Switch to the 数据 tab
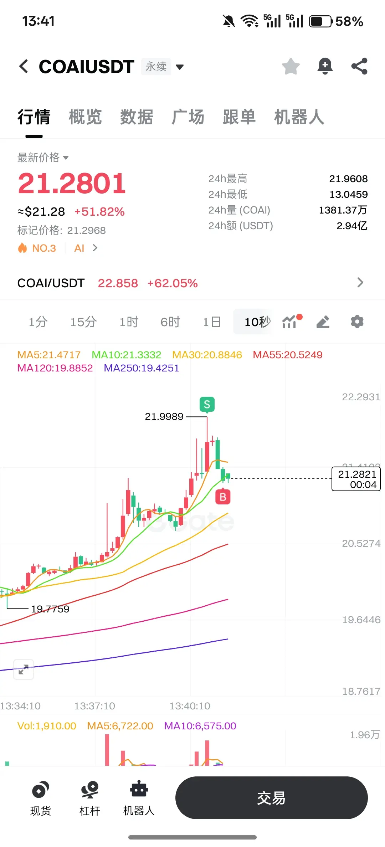Image resolution: width=385 pixels, height=847 pixels. pyautogui.click(x=137, y=117)
